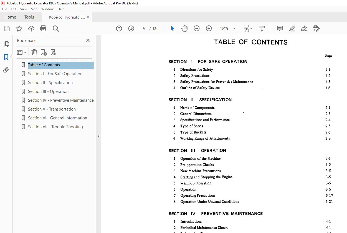Viewport: 347px width, 233px height.
Task: Go to previous page arrow
Action: [119, 28]
